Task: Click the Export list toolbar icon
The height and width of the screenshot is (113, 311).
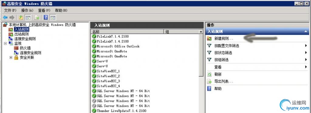Action: point(37,17)
